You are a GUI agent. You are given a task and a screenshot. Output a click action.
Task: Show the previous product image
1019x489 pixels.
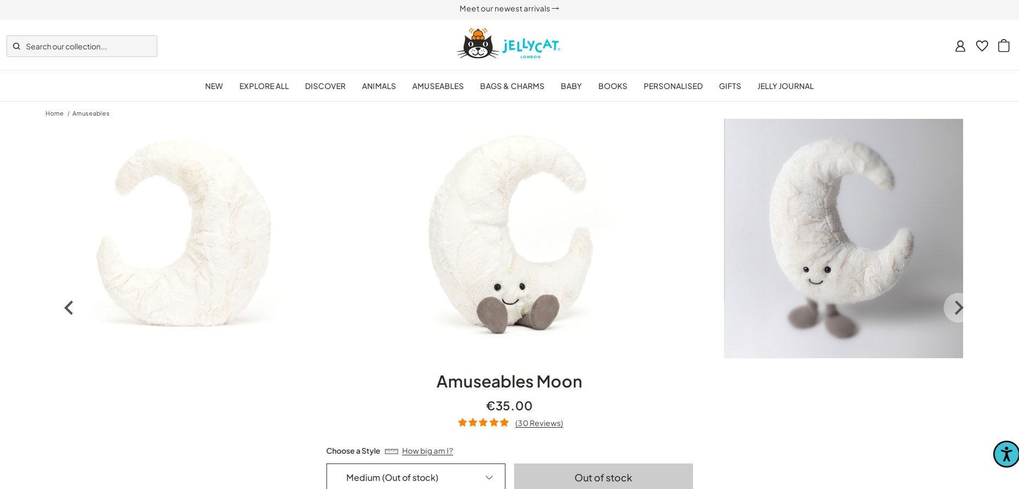69,308
